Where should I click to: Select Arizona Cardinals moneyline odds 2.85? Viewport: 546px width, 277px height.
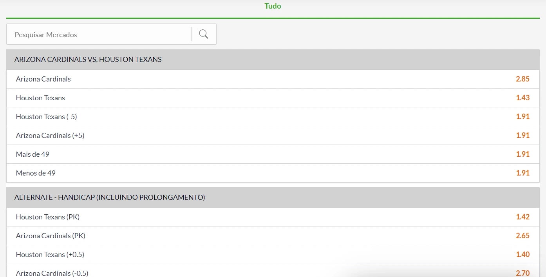[x=522, y=79]
